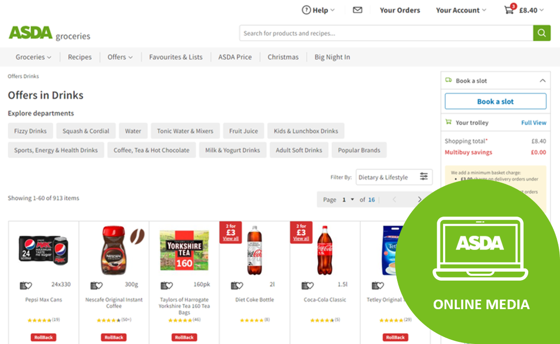The height and width of the screenshot is (344, 560).
Task: Open the £8.40 basket dropdown
Action: click(531, 10)
